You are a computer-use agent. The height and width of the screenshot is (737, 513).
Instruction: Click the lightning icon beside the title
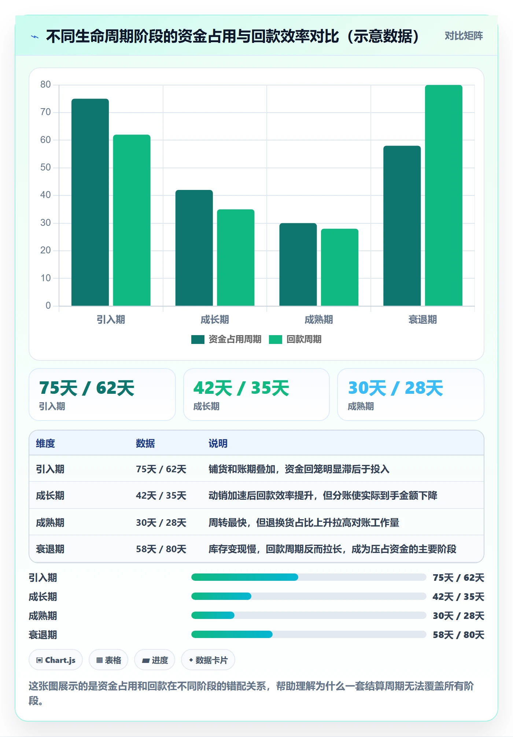coord(35,37)
